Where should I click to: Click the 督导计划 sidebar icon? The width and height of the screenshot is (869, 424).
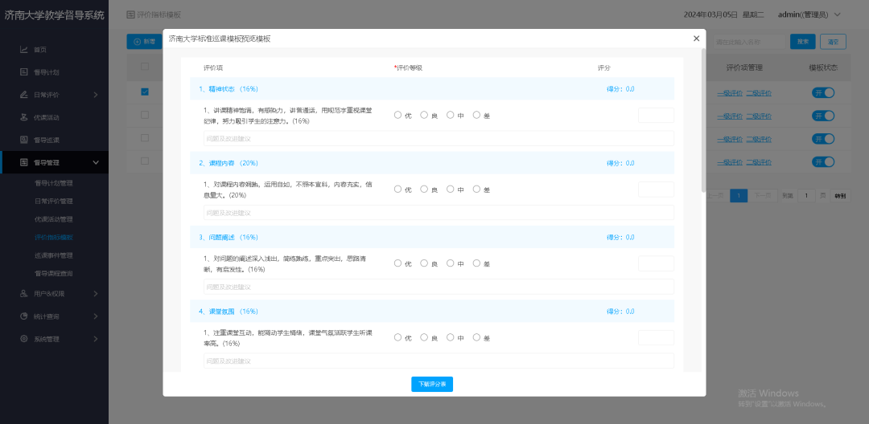coord(24,72)
